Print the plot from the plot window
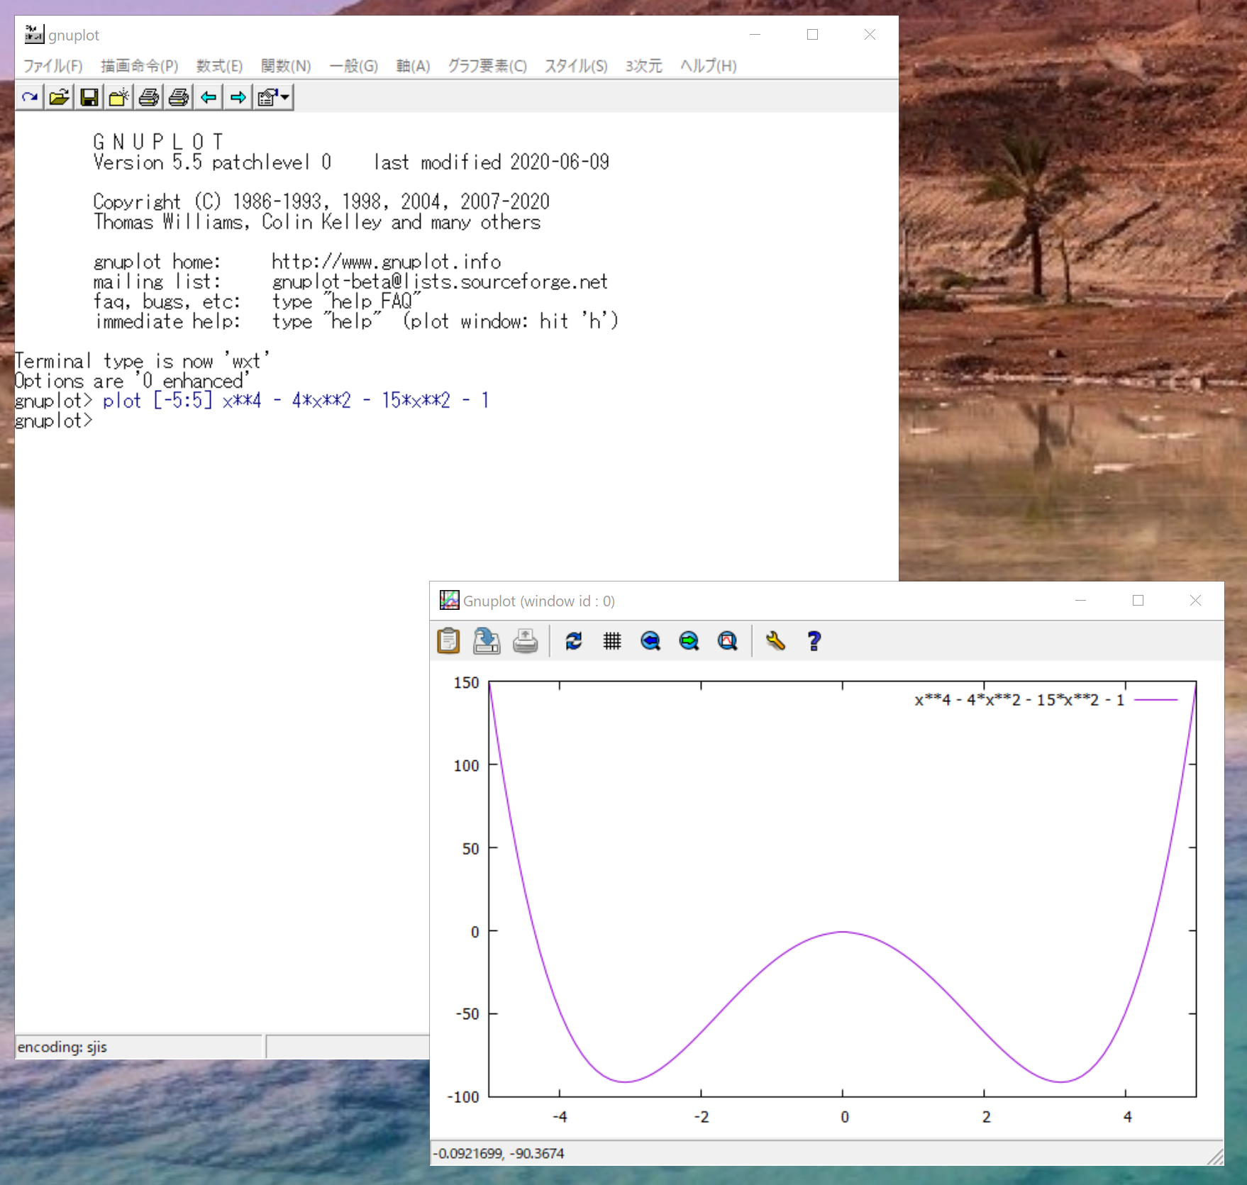Image resolution: width=1247 pixels, height=1185 pixels. [525, 641]
